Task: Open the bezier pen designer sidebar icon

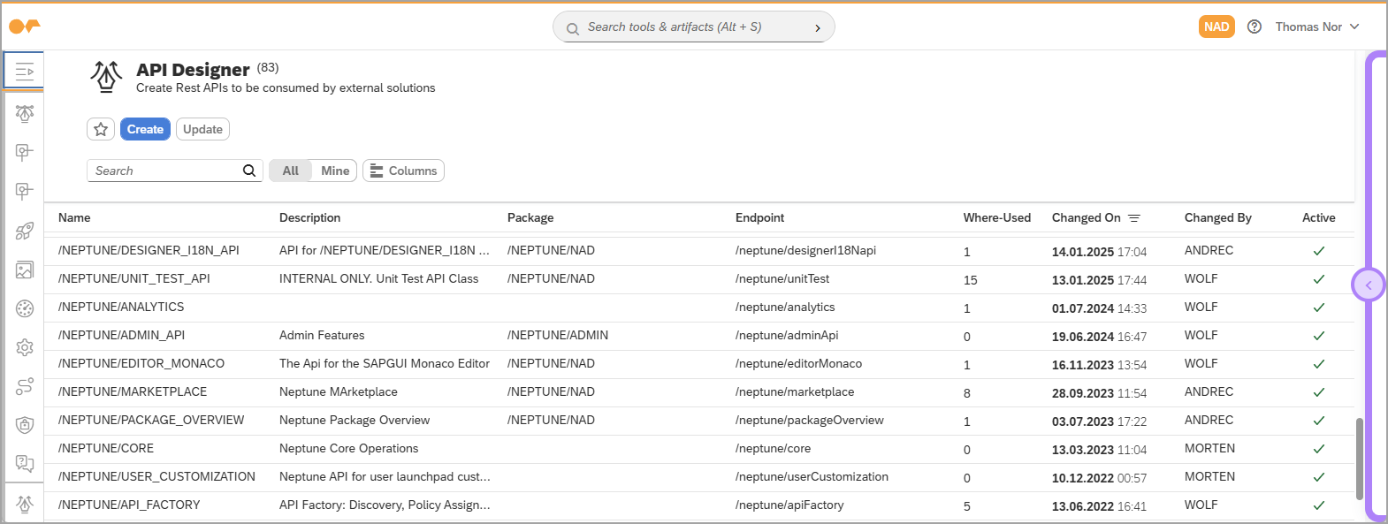Action: coord(25,113)
